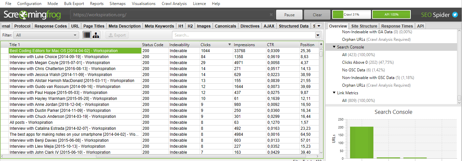Switch to the URL tab
The height and width of the screenshot is (161, 462).
(x=75, y=26)
